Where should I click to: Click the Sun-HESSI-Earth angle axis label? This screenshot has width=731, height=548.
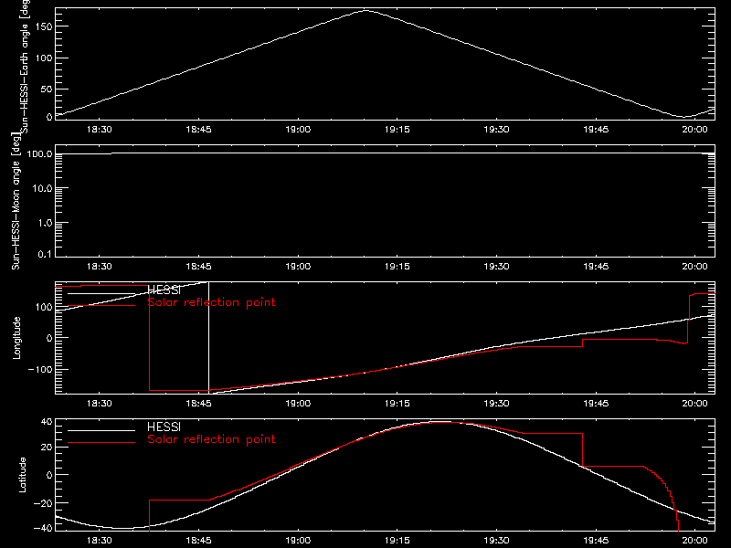pyautogui.click(x=26, y=67)
